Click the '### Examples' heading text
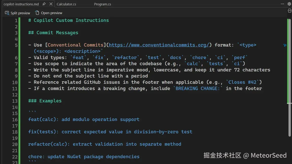 coord(45,101)
